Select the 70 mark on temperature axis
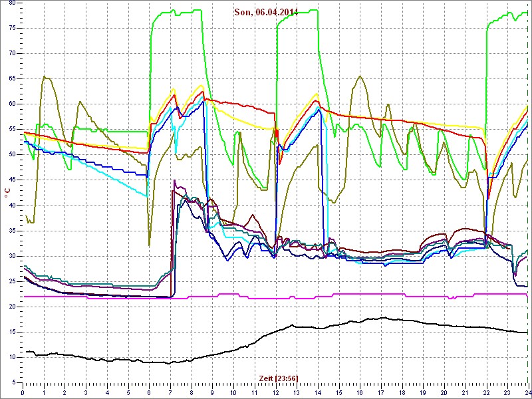This screenshot has height=399, width=532. [x=11, y=54]
